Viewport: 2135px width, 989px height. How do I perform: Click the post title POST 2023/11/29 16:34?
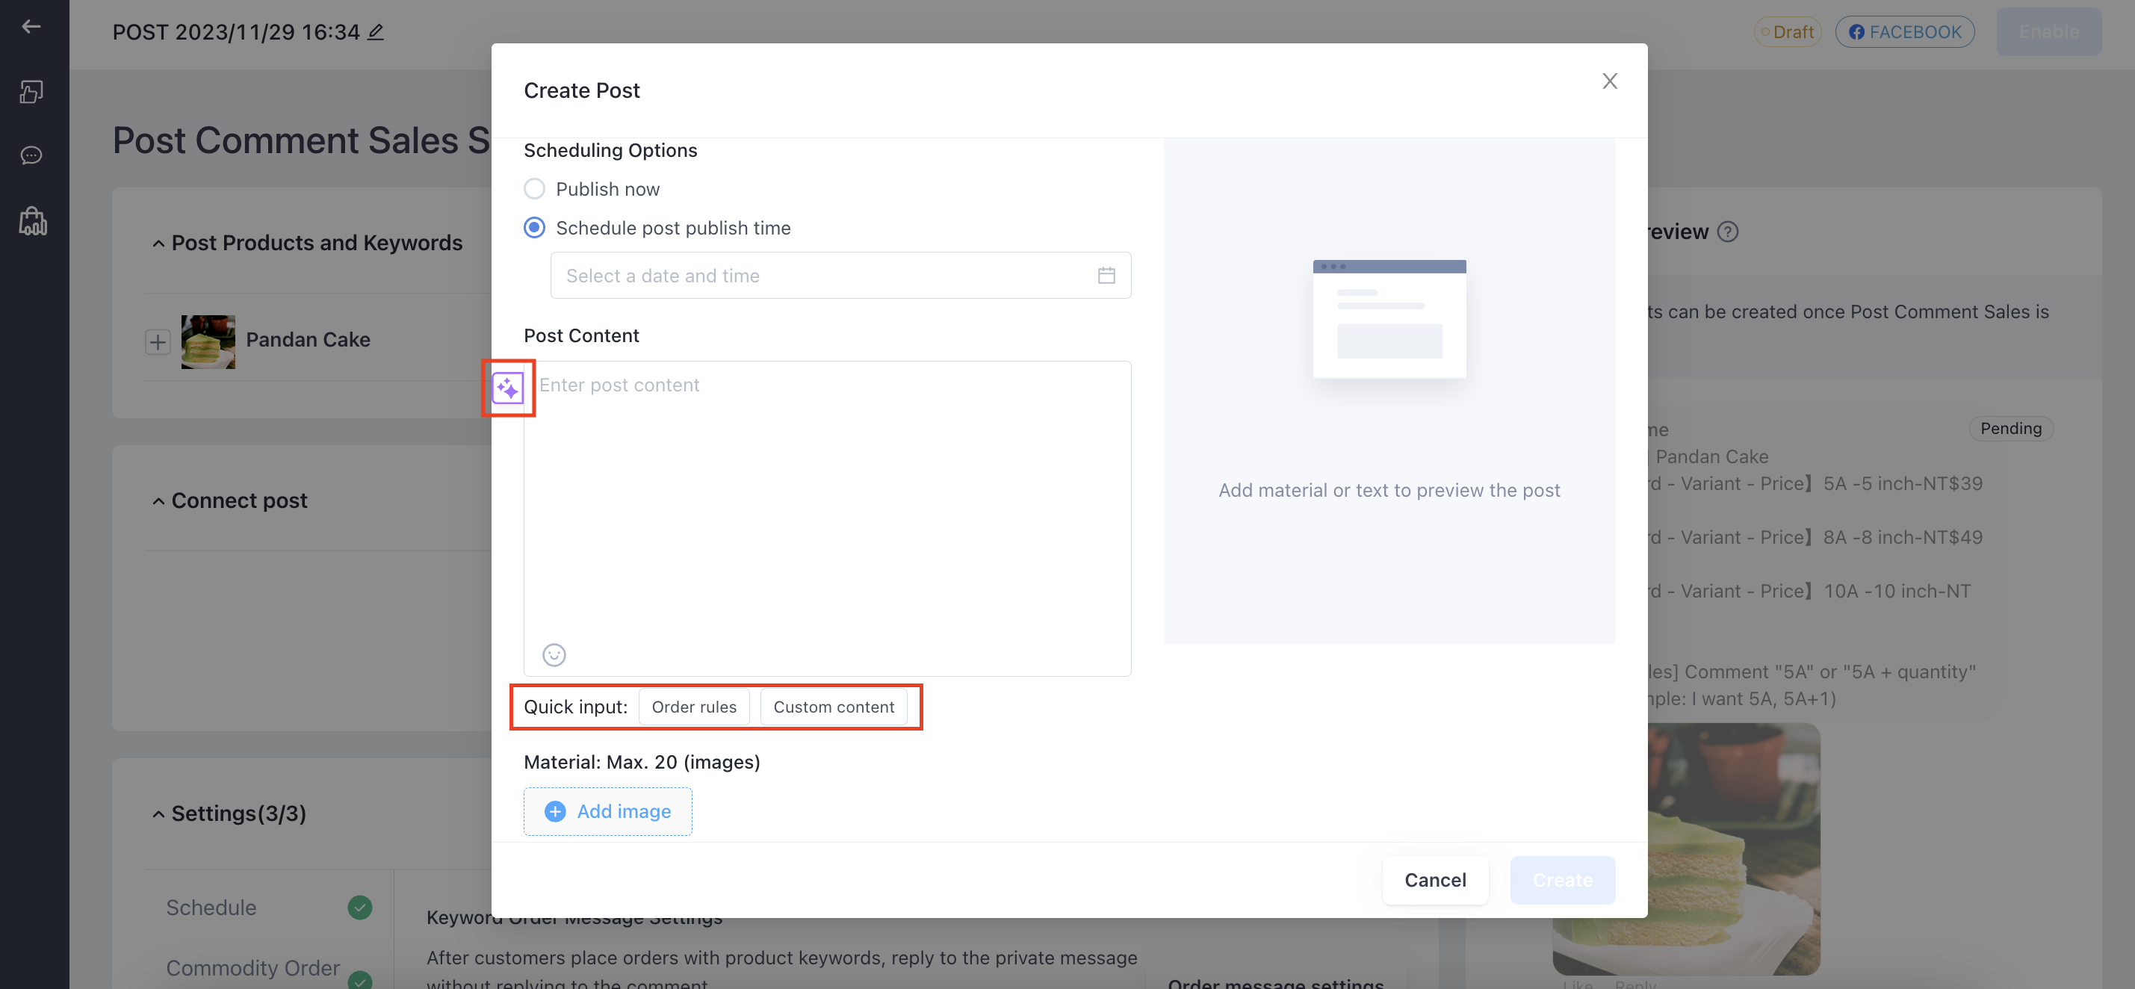pyautogui.click(x=236, y=31)
